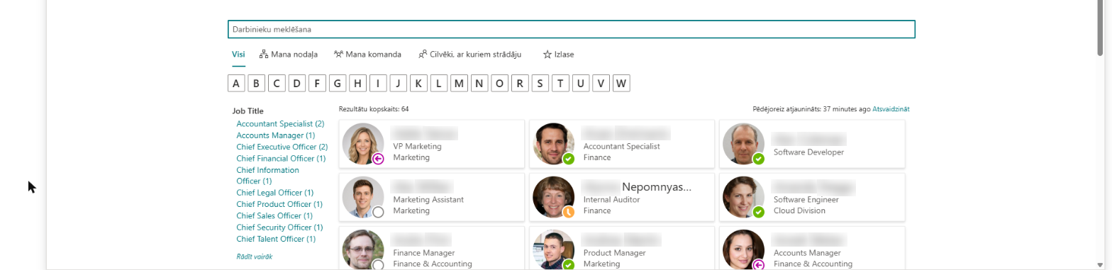Filter by Accountant Specialist (2) job title

pyautogui.click(x=280, y=123)
